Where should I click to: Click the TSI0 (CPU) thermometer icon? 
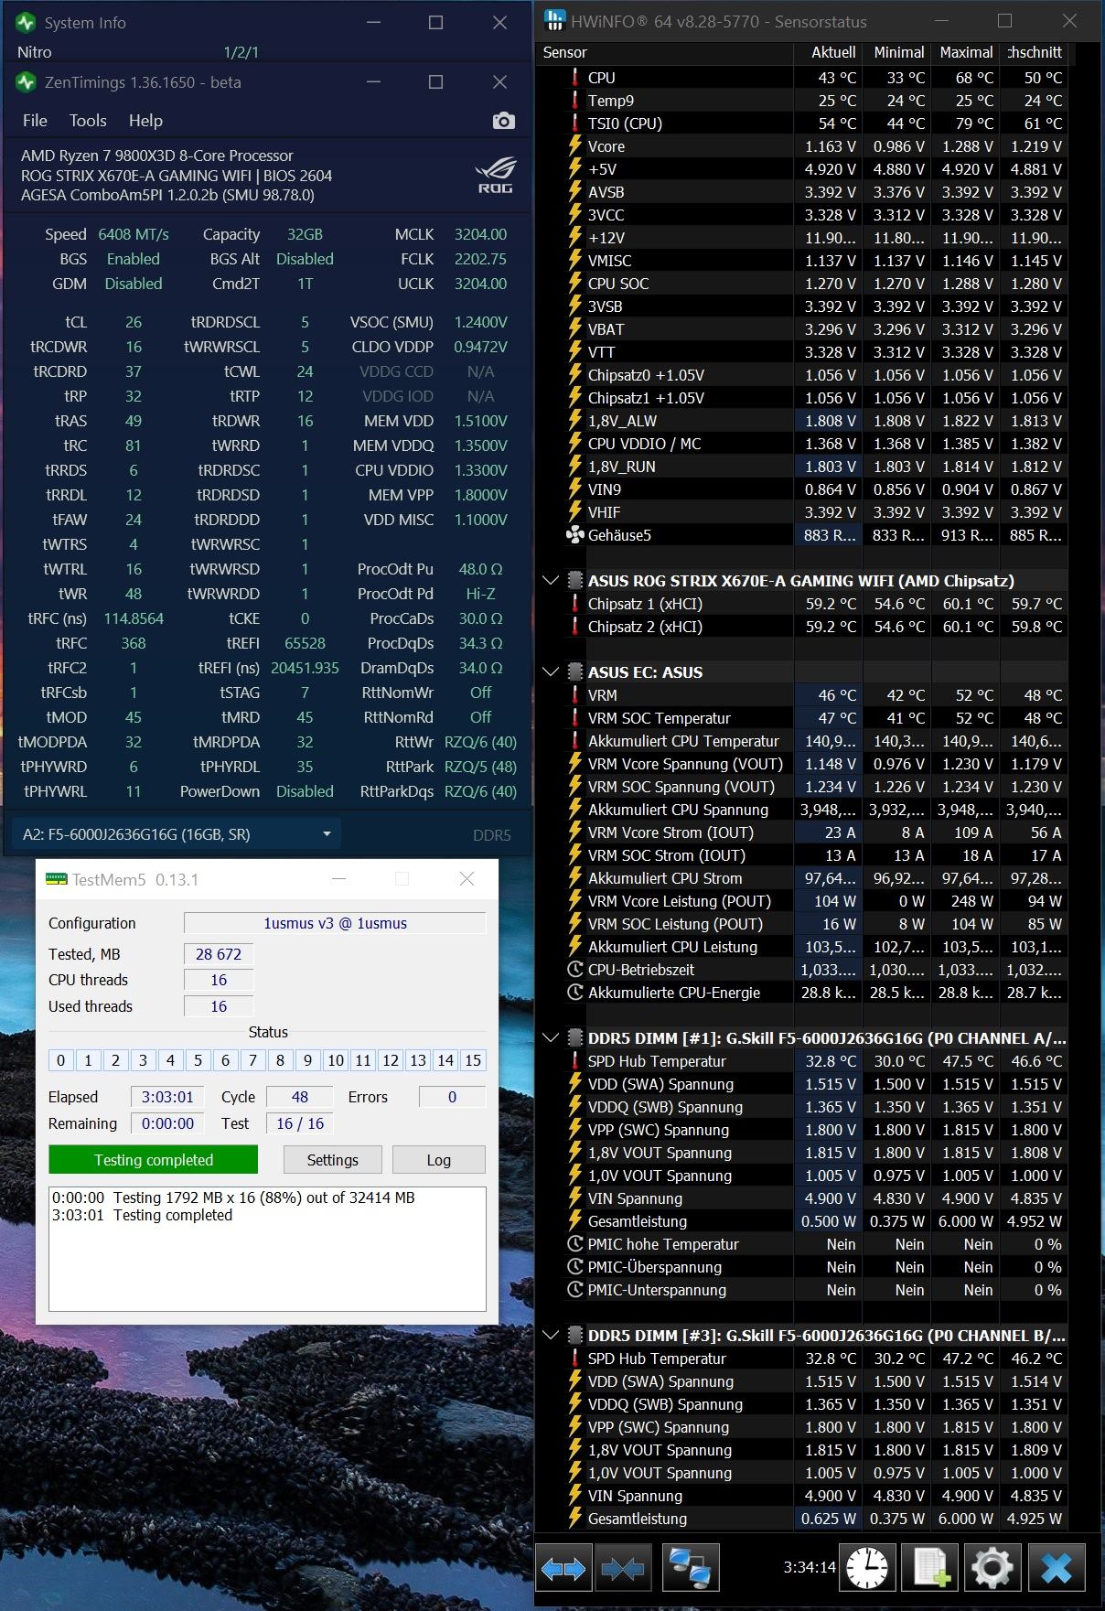[574, 124]
